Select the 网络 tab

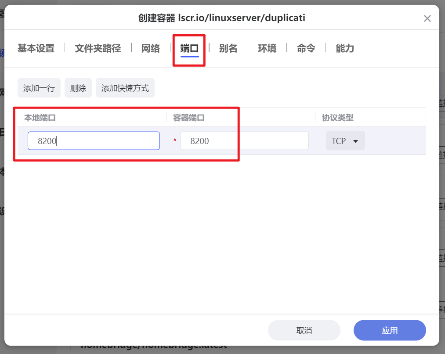[x=151, y=48]
